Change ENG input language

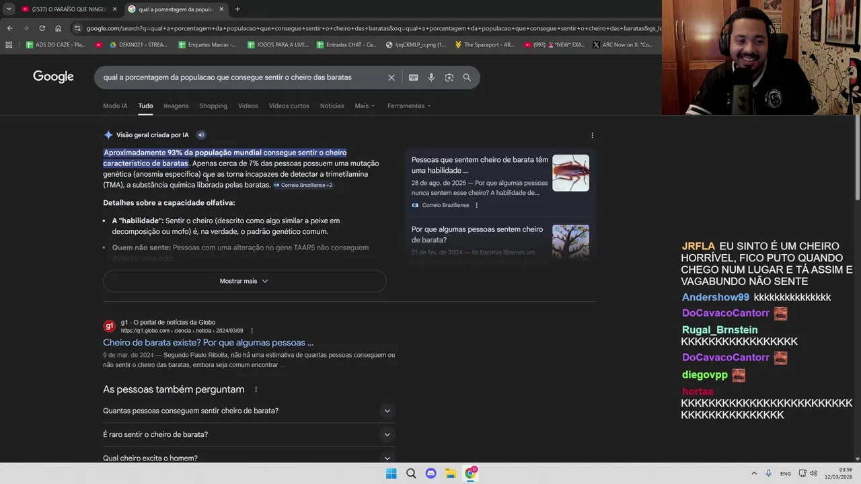click(786, 473)
